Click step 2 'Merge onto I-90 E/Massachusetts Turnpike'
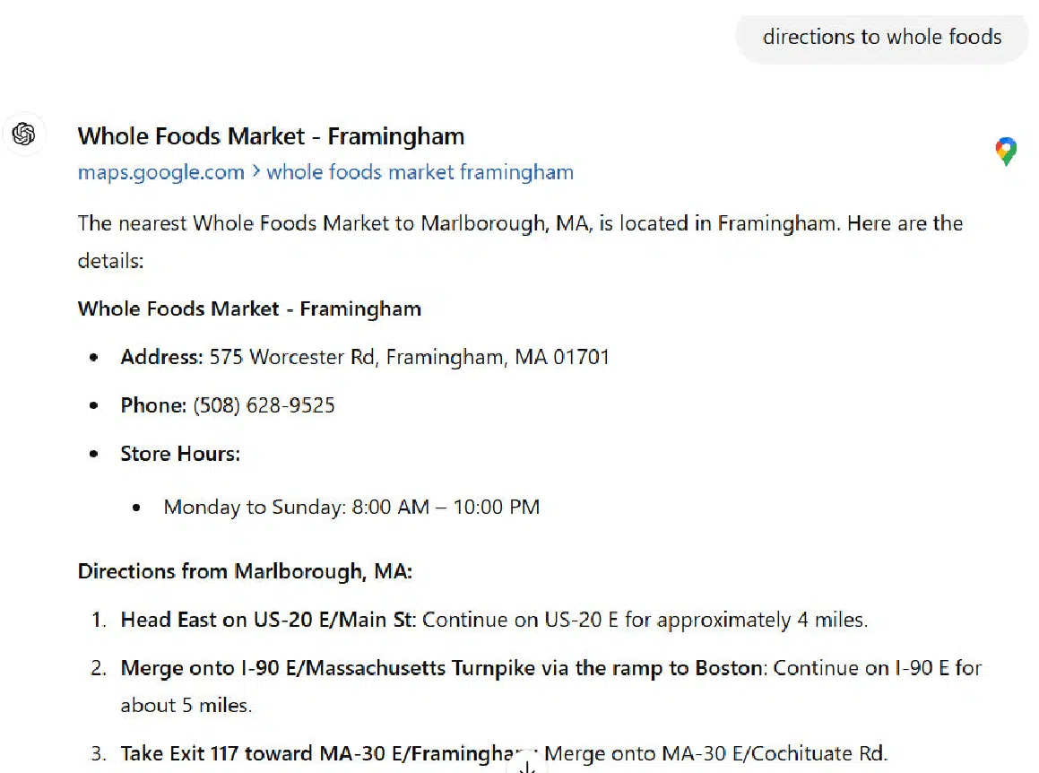The image size is (1039, 773). [441, 668]
